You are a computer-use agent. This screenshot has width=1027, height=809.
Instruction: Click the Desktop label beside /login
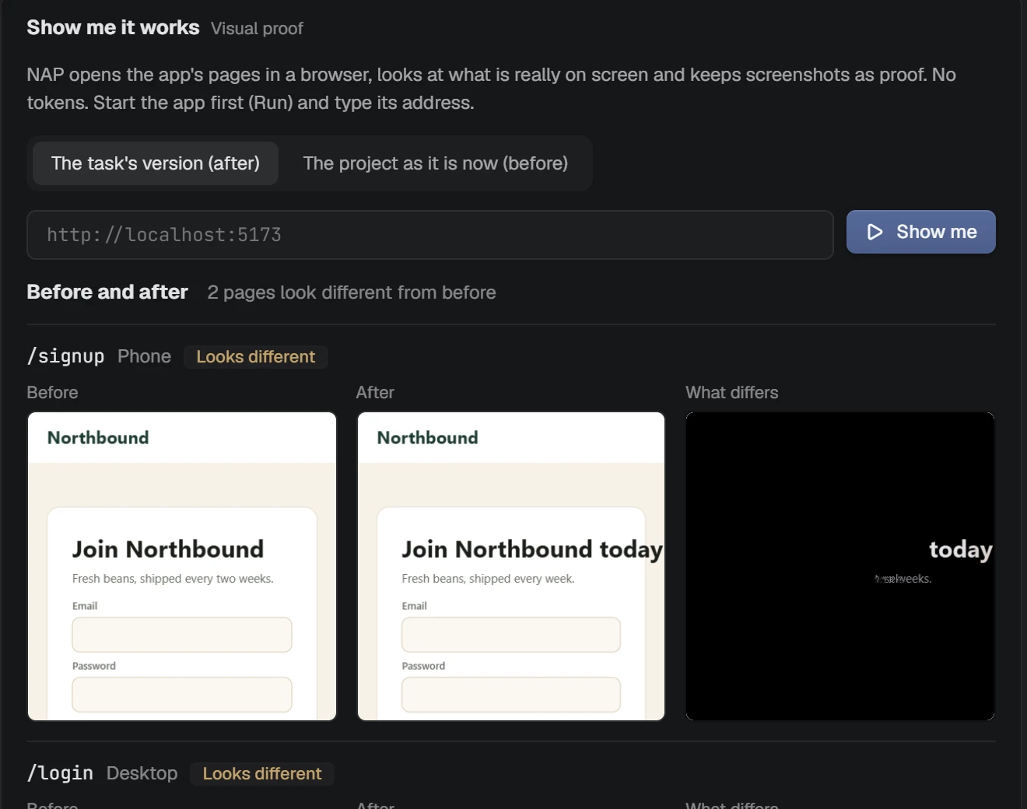click(142, 773)
